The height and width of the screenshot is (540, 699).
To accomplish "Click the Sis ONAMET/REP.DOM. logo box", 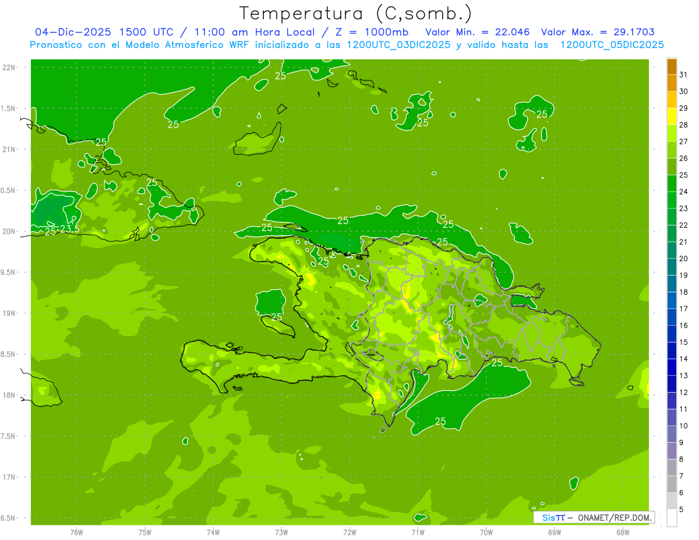I will tap(594, 517).
